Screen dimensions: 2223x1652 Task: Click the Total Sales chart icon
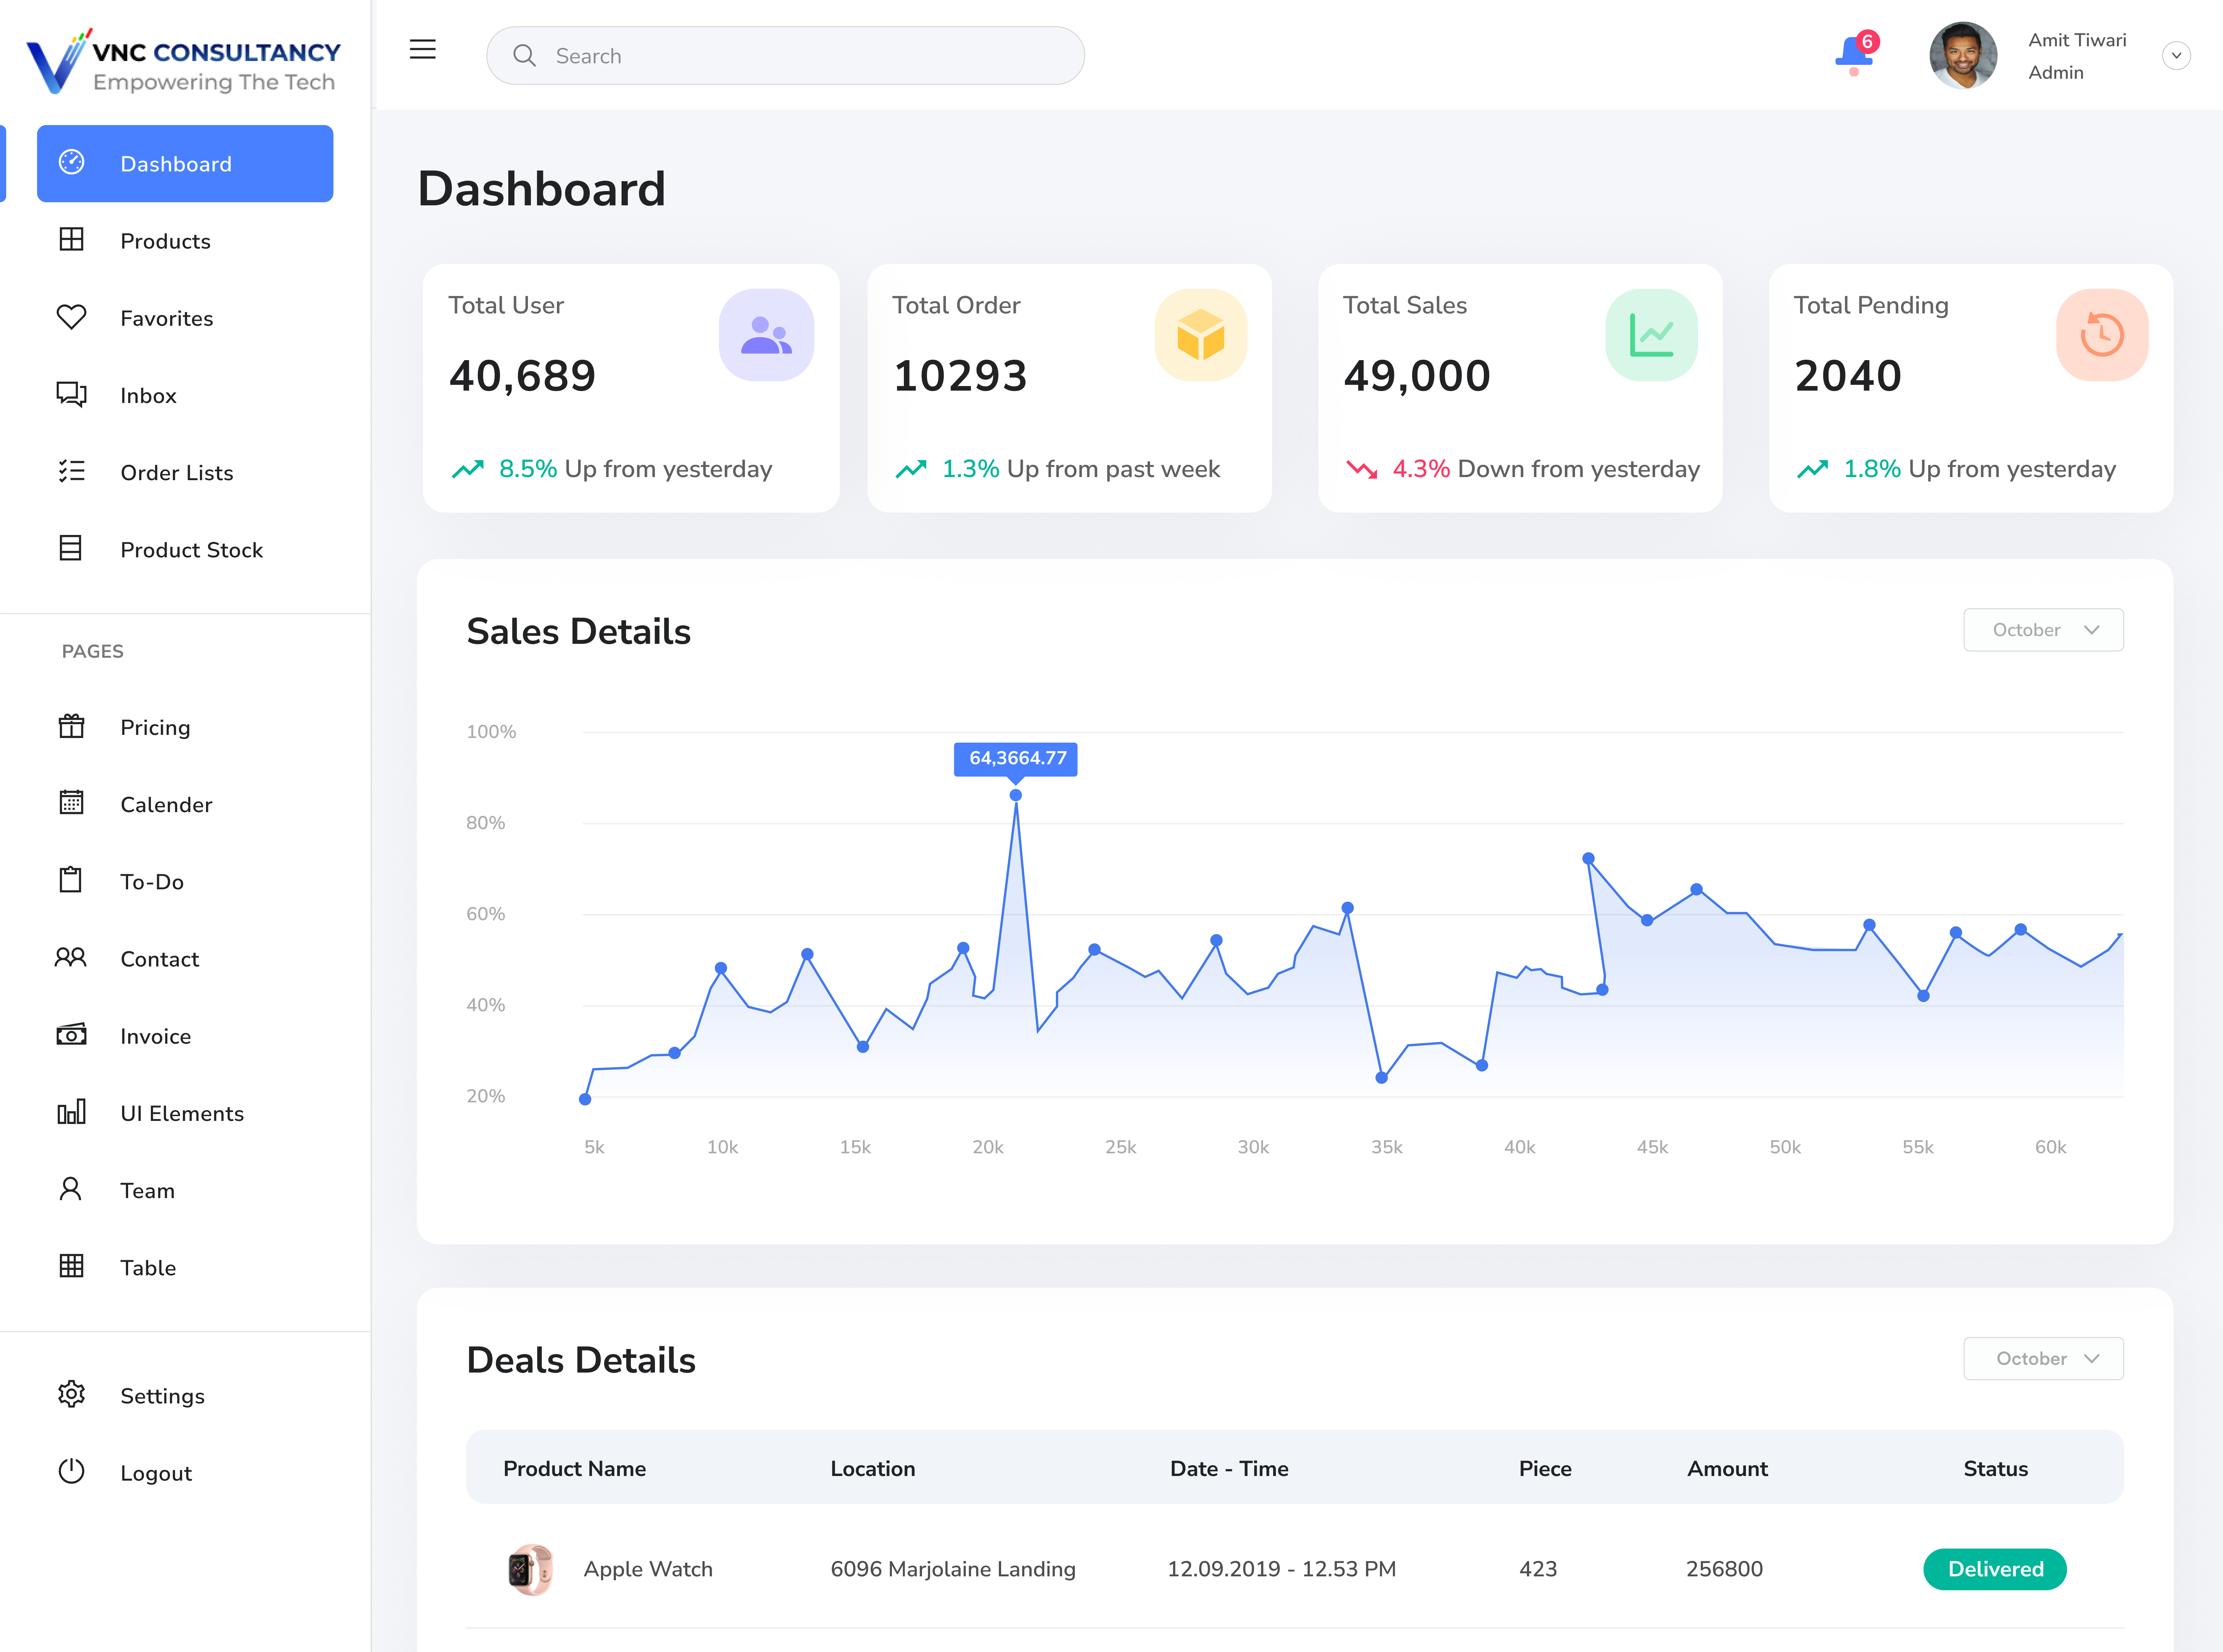tap(1651, 335)
